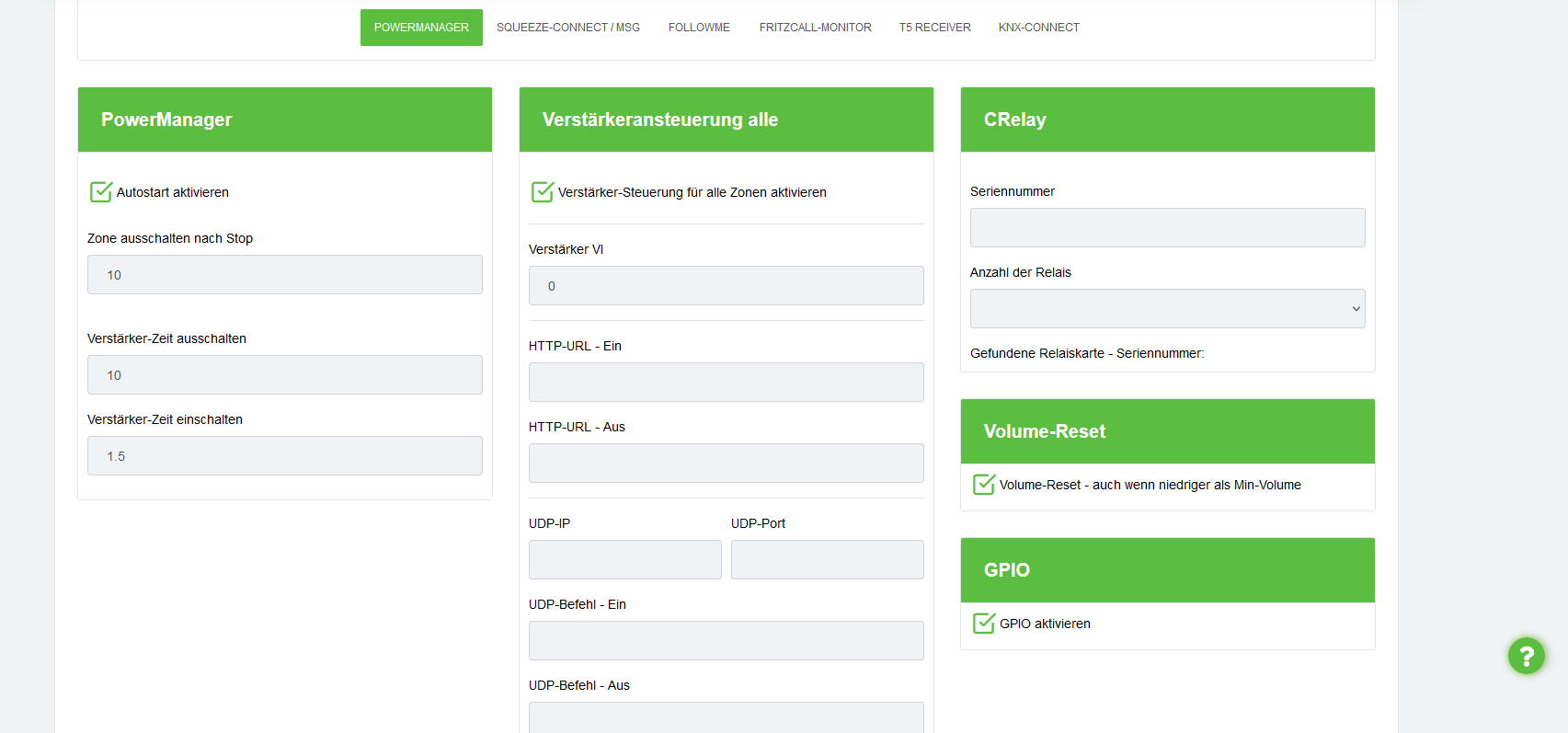Toggle GPIO aktivieren checkbox
The height and width of the screenshot is (733, 1568).
[984, 624]
